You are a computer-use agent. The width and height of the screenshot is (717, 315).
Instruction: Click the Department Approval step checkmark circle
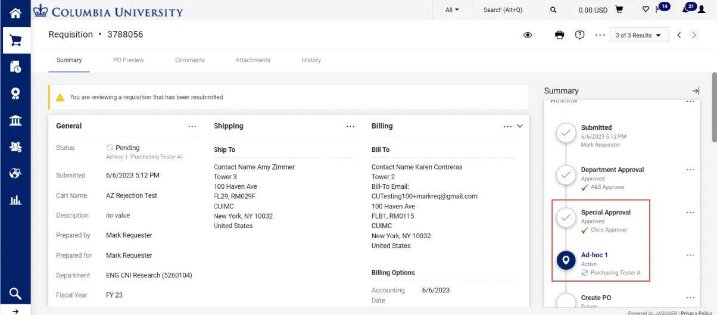(x=566, y=175)
